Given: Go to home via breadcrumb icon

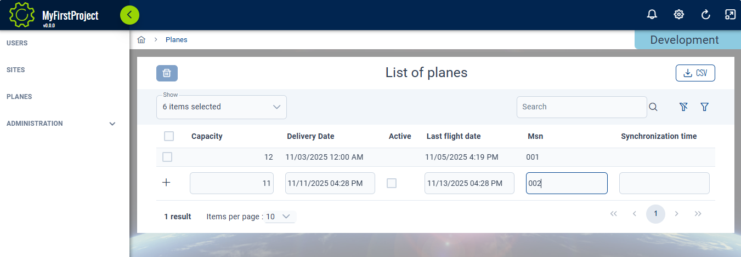Looking at the screenshot, I should tap(142, 40).
